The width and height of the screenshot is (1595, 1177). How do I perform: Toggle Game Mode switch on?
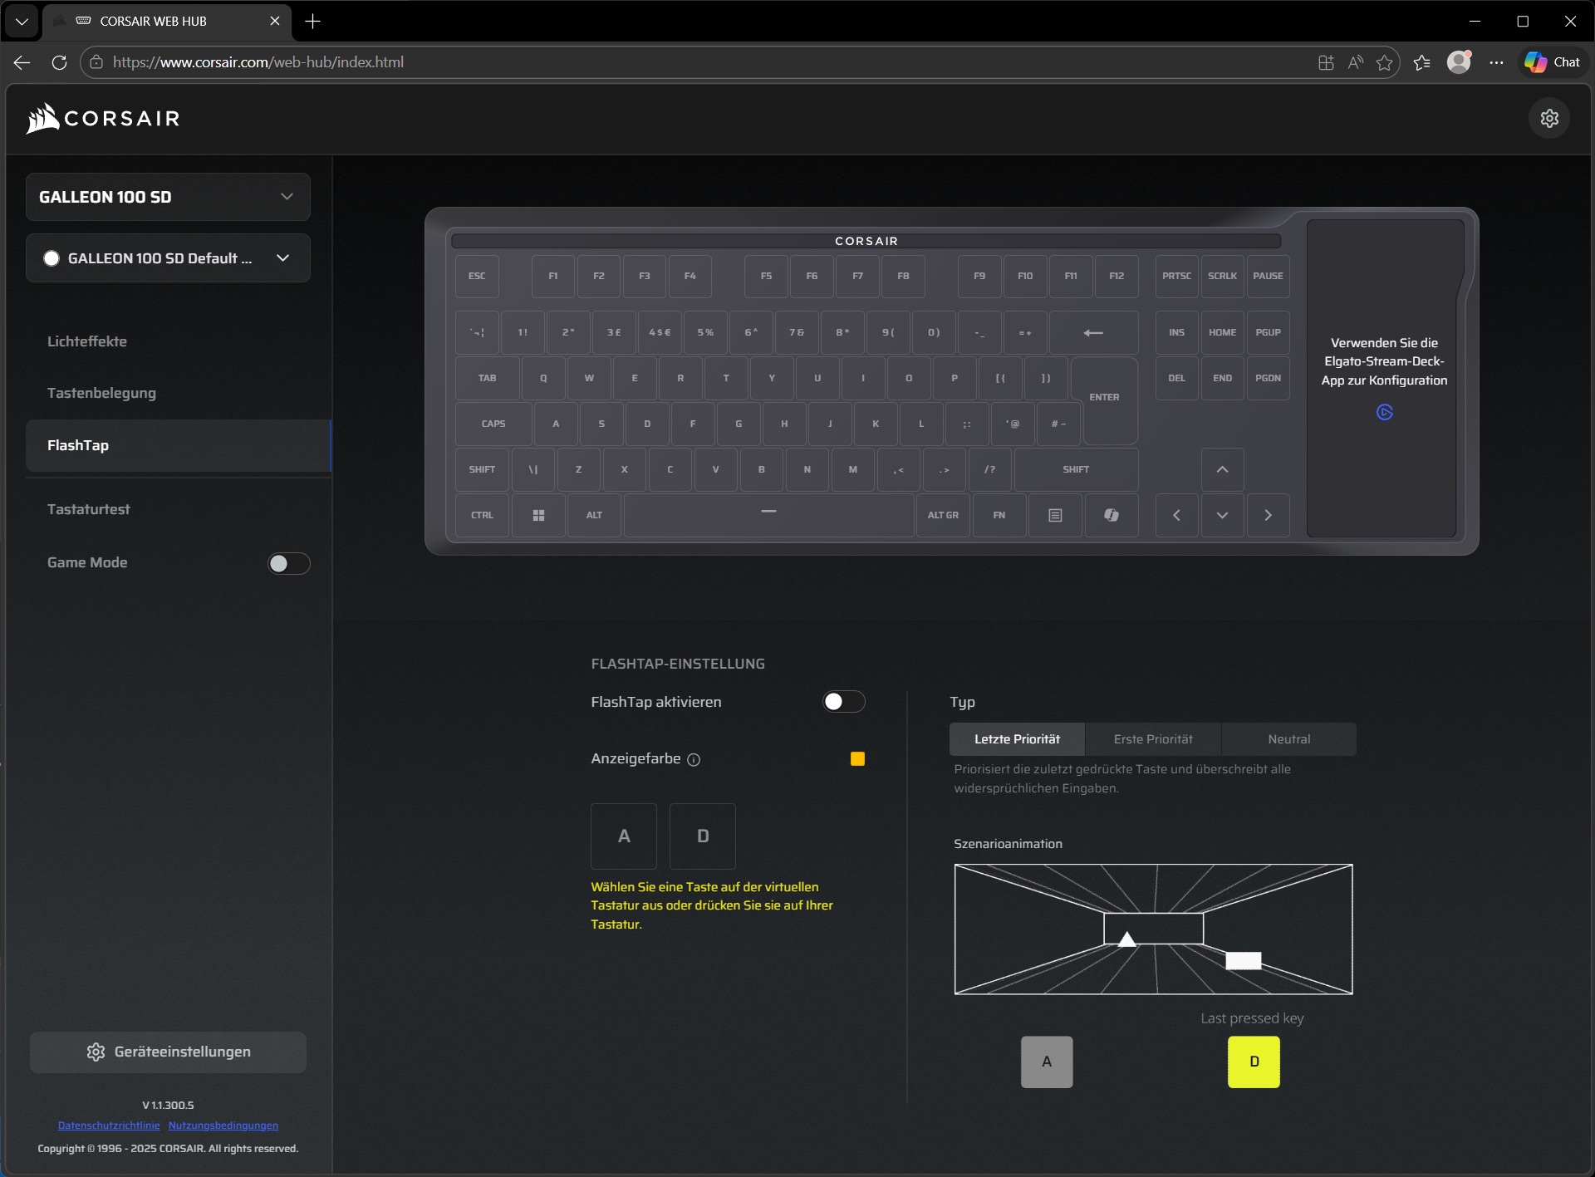coord(288,563)
